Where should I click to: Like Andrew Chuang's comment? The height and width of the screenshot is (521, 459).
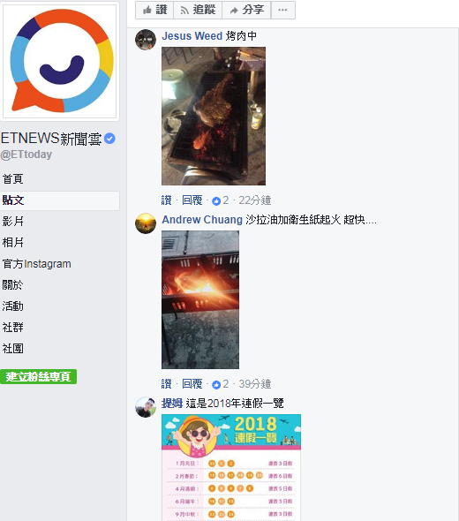[167, 384]
